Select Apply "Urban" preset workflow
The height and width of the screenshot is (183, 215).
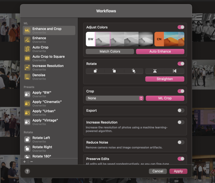49,113
